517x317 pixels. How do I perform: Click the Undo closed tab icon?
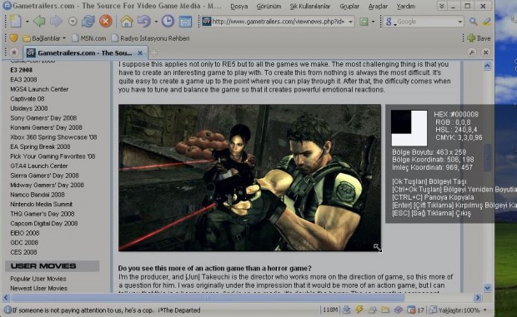[143, 22]
